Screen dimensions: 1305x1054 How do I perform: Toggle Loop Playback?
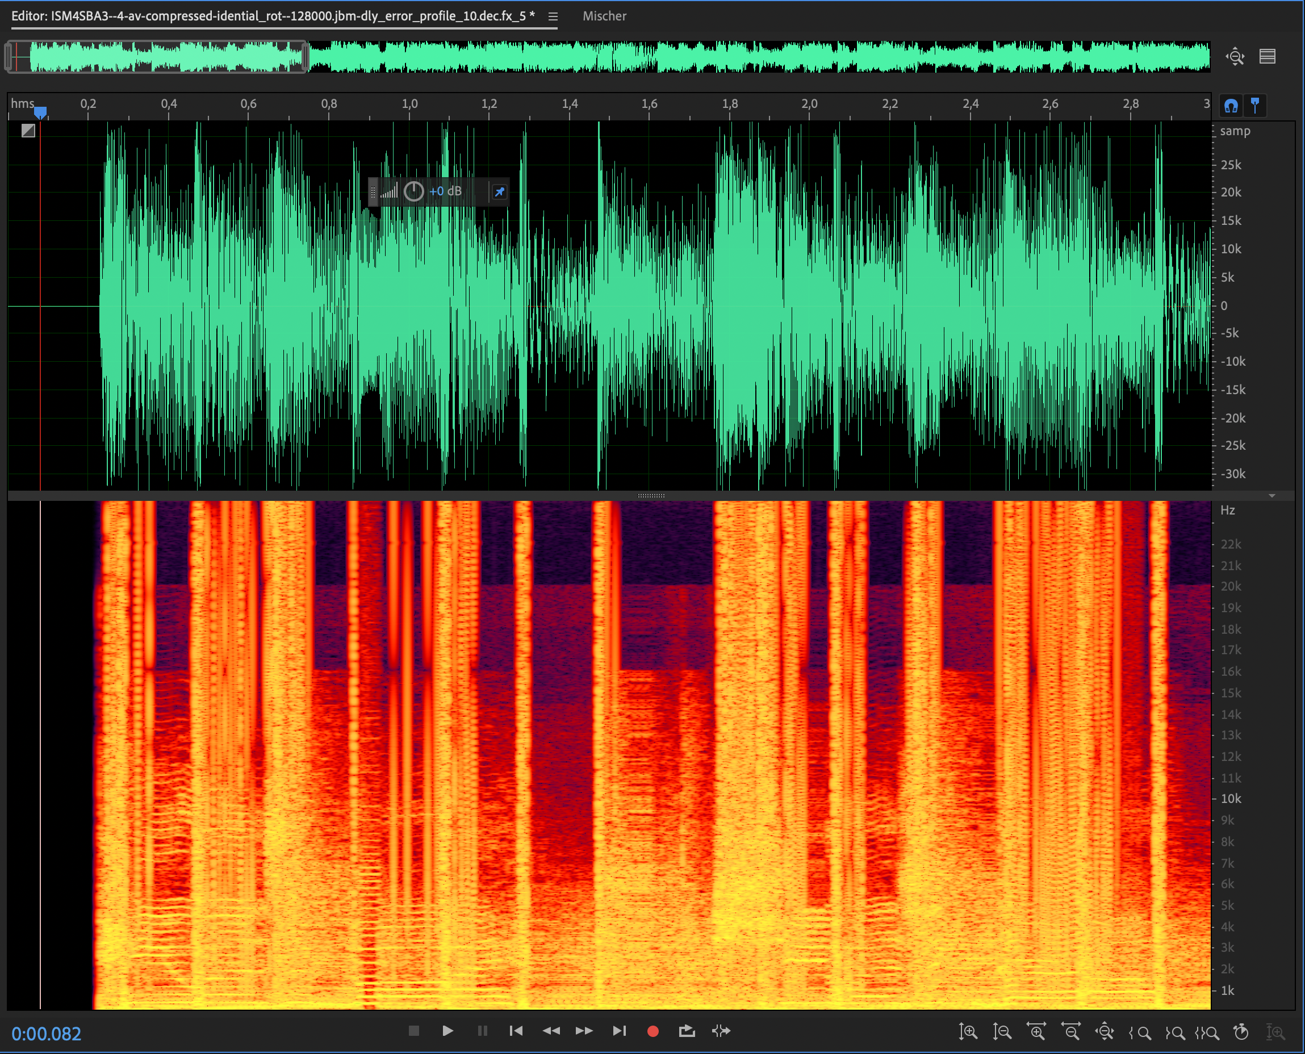point(687,1031)
